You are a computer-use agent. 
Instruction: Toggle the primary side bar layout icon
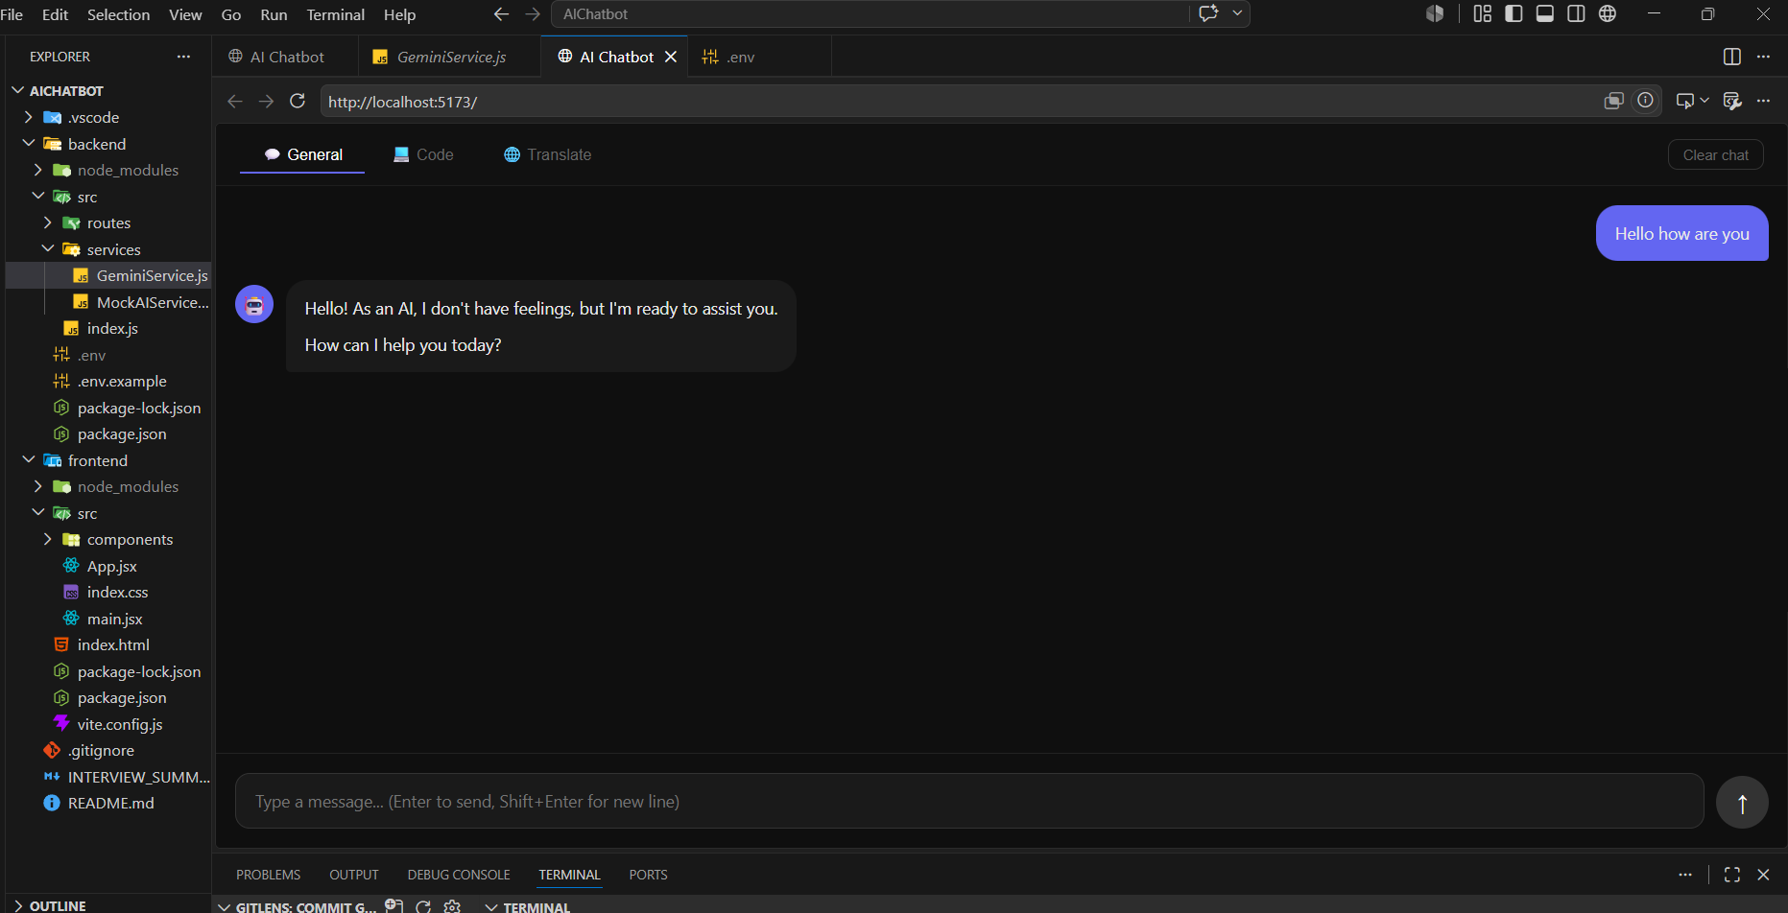(x=1514, y=13)
